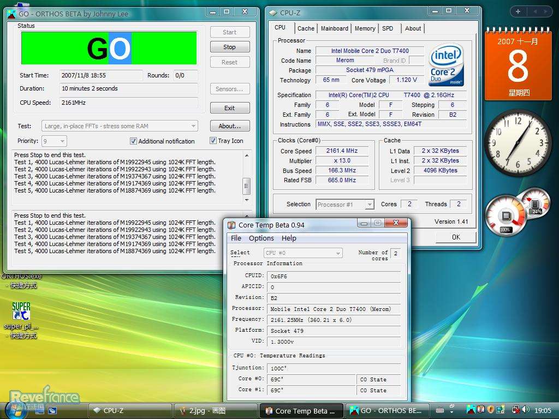Click Show Desktop quick launch icon
This screenshot has width=559, height=419.
coord(39,410)
